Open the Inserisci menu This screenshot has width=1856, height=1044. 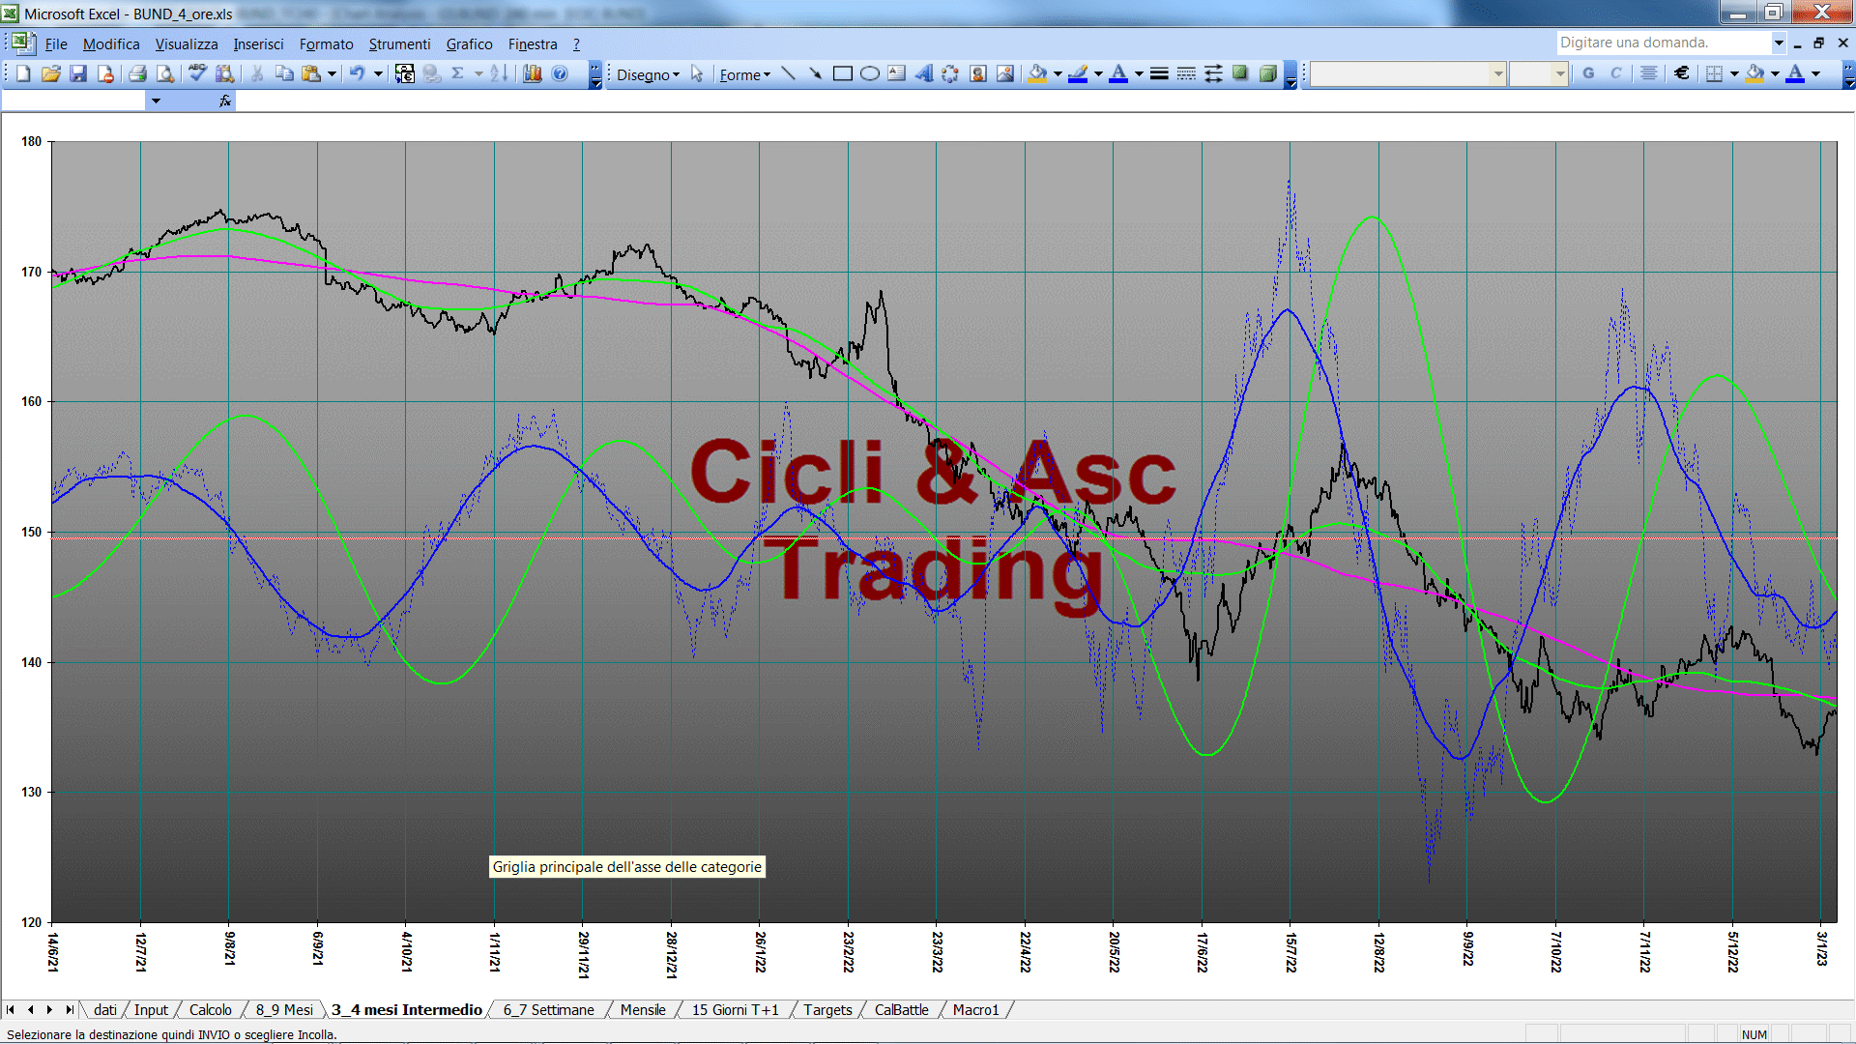(258, 44)
